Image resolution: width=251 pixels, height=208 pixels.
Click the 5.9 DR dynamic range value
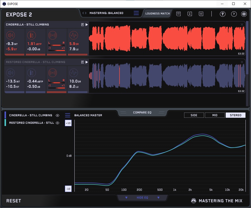click(x=74, y=44)
